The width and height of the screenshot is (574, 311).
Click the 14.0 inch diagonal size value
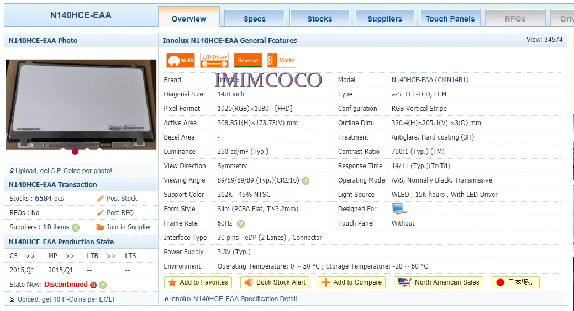pos(230,94)
